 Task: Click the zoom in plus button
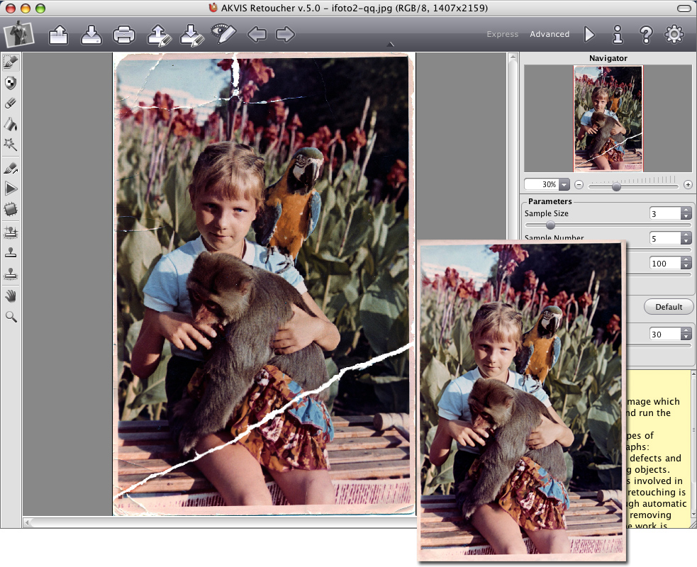[688, 184]
